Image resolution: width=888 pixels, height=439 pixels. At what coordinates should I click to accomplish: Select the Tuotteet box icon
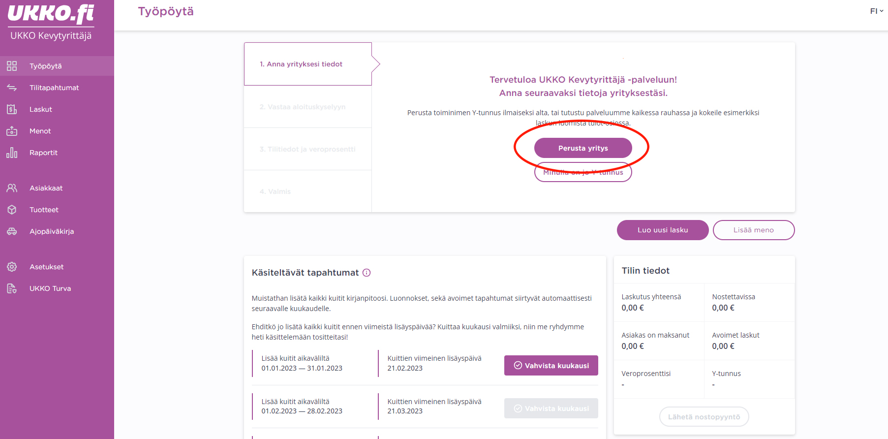click(x=12, y=210)
